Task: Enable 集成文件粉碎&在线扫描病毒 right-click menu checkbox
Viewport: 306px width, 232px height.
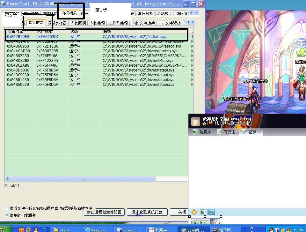Action: pyautogui.click(x=7, y=208)
